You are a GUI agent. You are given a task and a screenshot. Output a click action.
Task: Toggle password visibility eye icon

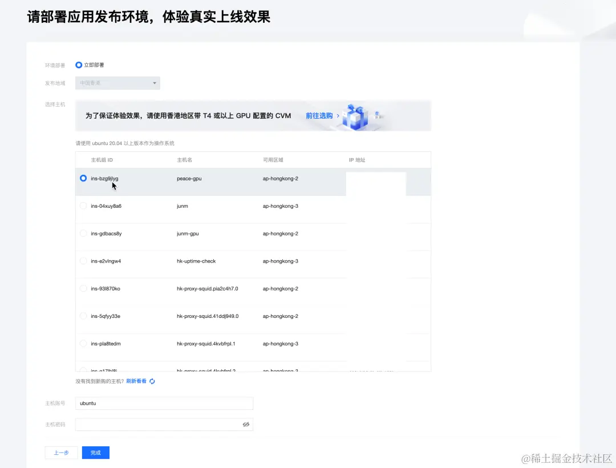(246, 425)
